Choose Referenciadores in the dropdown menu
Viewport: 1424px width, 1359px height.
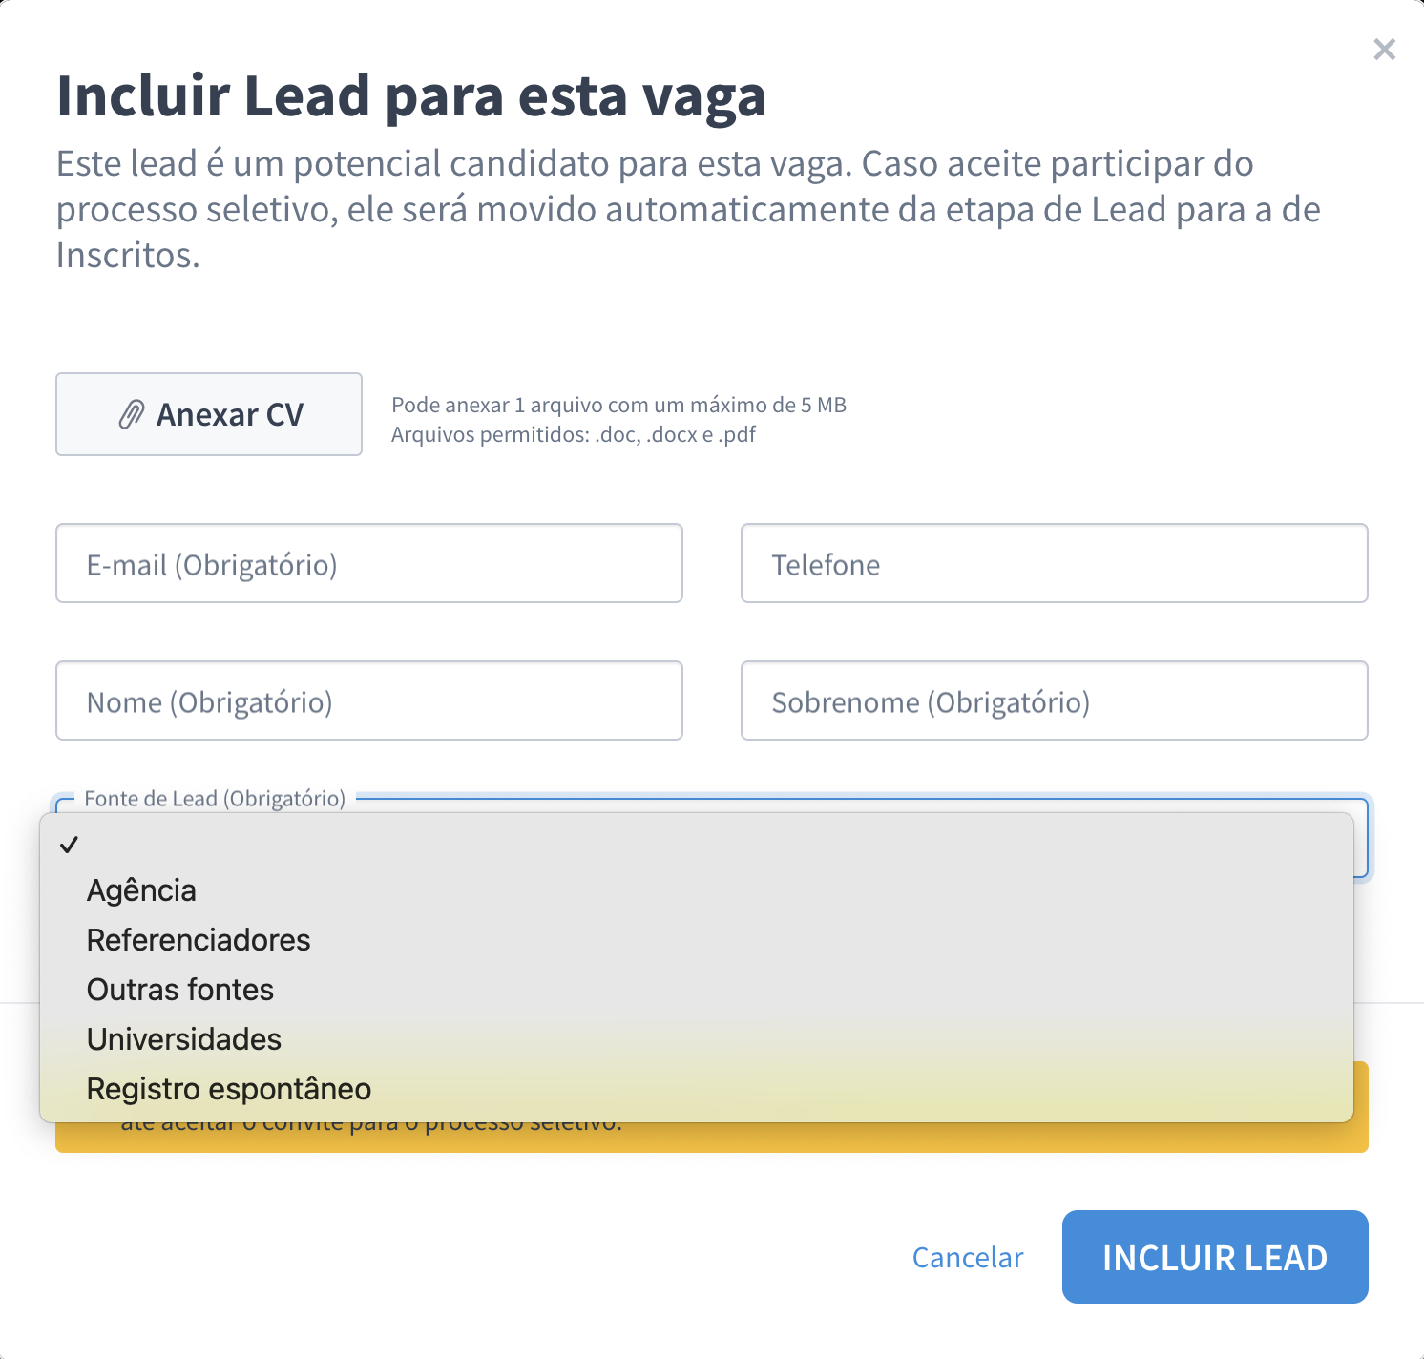click(x=199, y=939)
